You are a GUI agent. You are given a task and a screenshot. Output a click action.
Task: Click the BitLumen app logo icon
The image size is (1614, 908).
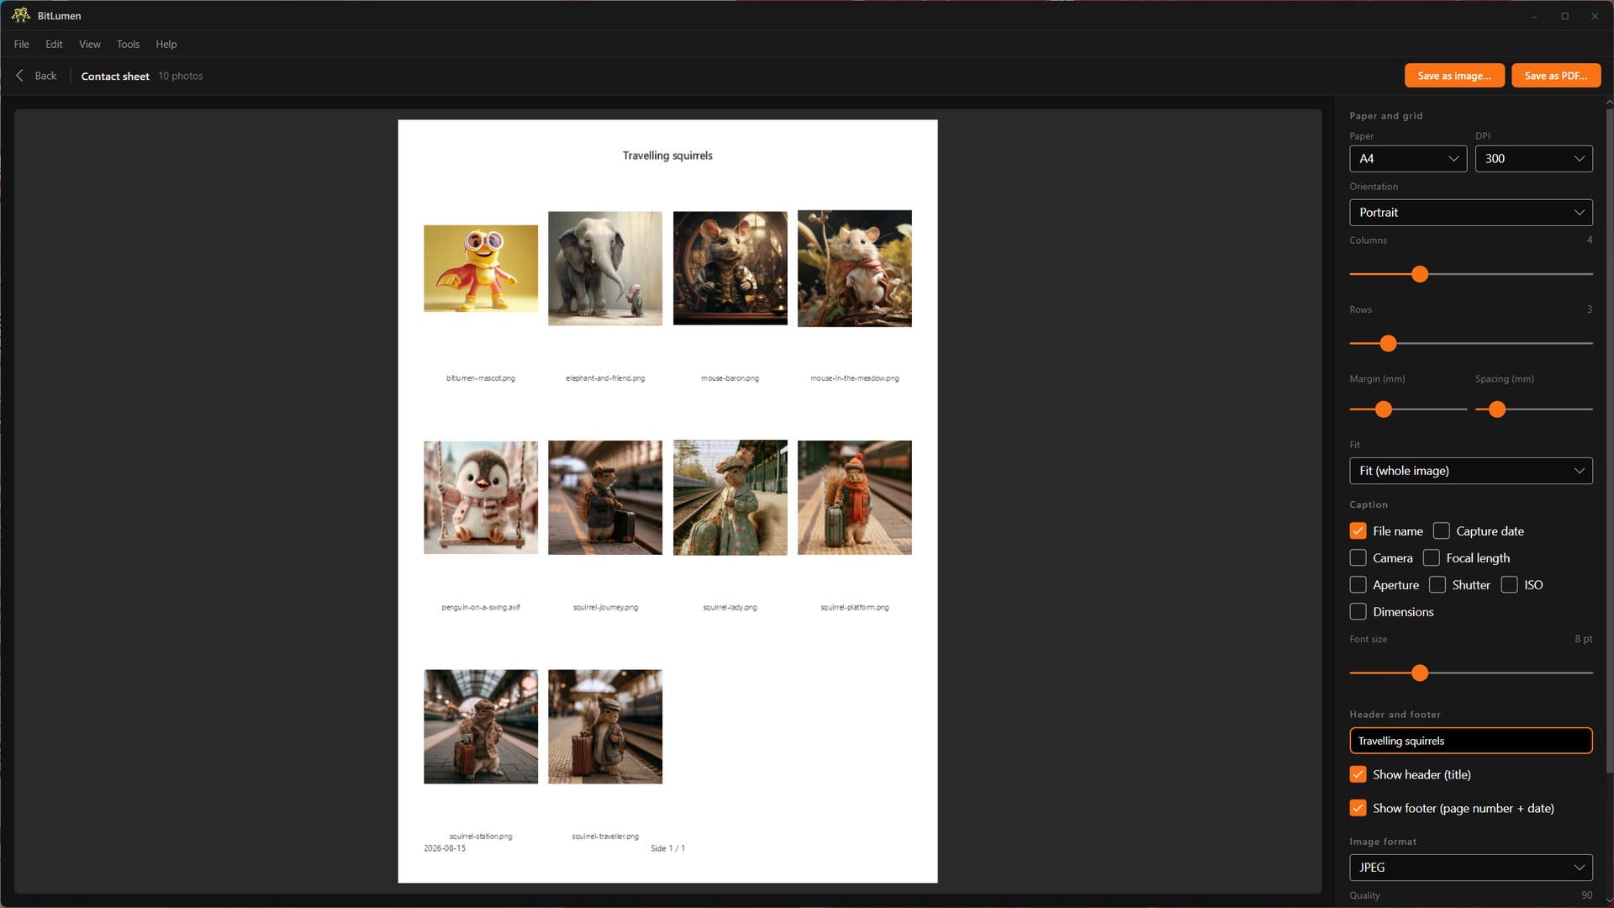(x=20, y=15)
